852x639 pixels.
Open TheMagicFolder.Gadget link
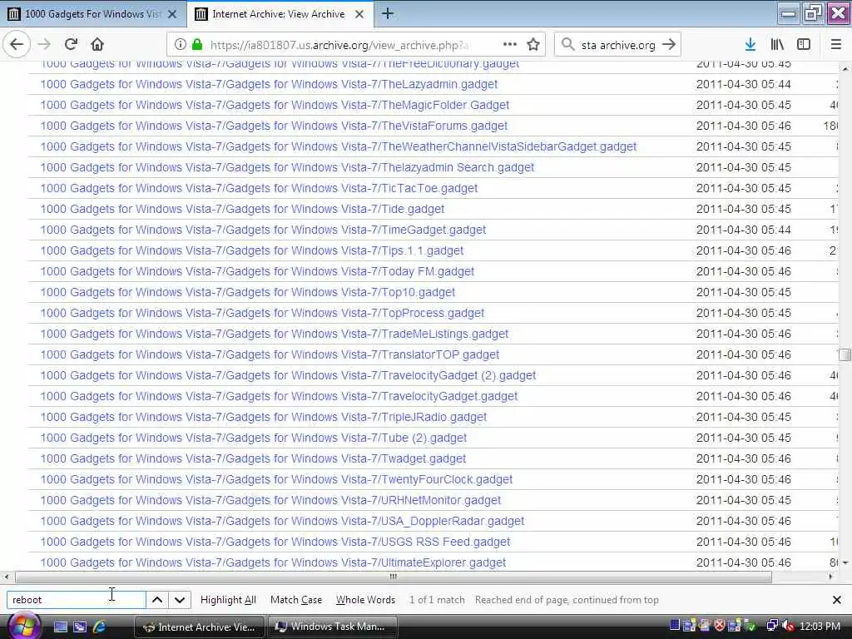[275, 105]
